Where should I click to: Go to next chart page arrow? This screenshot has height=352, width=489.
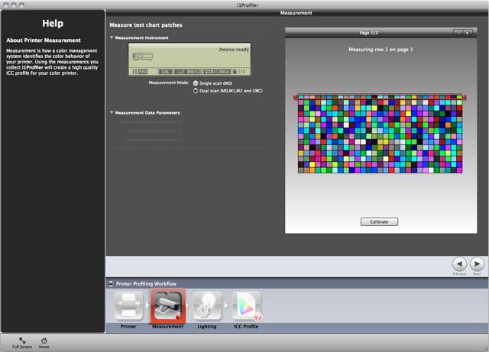click(463, 32)
